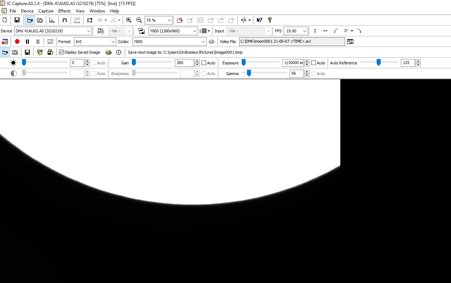Open the Device menu
451x283 pixels.
click(27, 11)
